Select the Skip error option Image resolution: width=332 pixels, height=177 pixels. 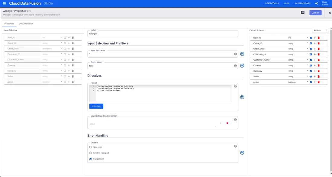point(90,147)
